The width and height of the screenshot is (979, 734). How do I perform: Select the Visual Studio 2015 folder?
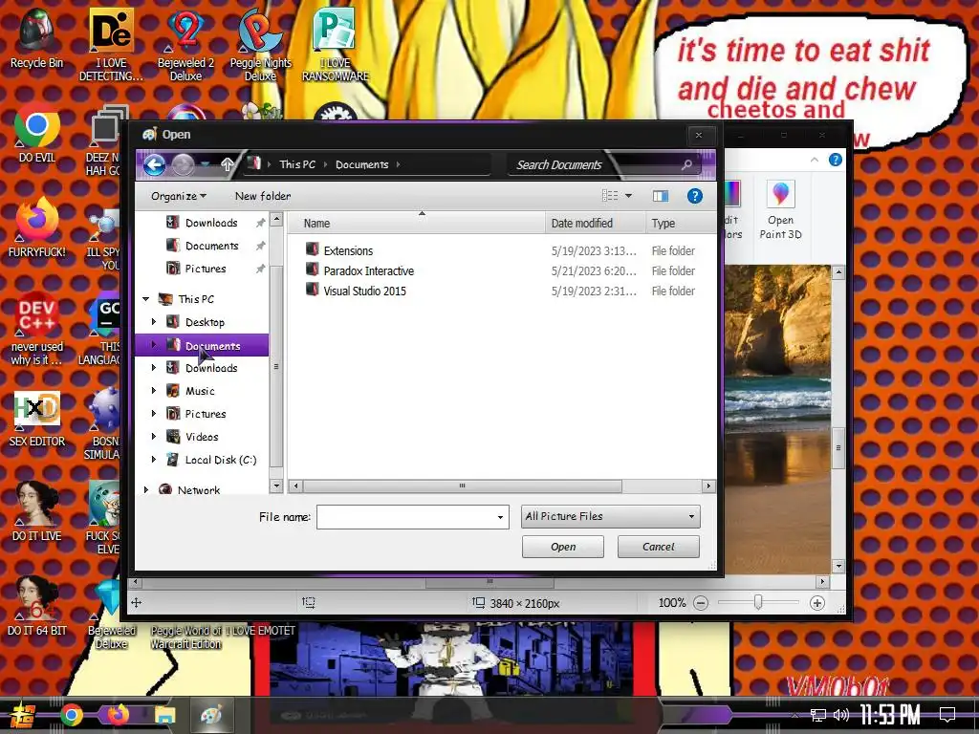364,291
